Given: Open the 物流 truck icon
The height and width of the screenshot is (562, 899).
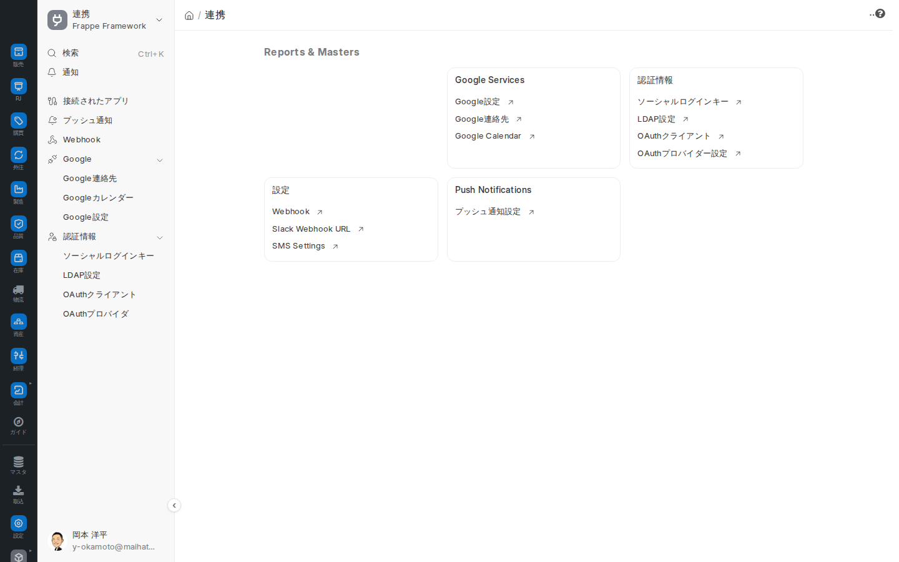Looking at the screenshot, I should point(18,290).
